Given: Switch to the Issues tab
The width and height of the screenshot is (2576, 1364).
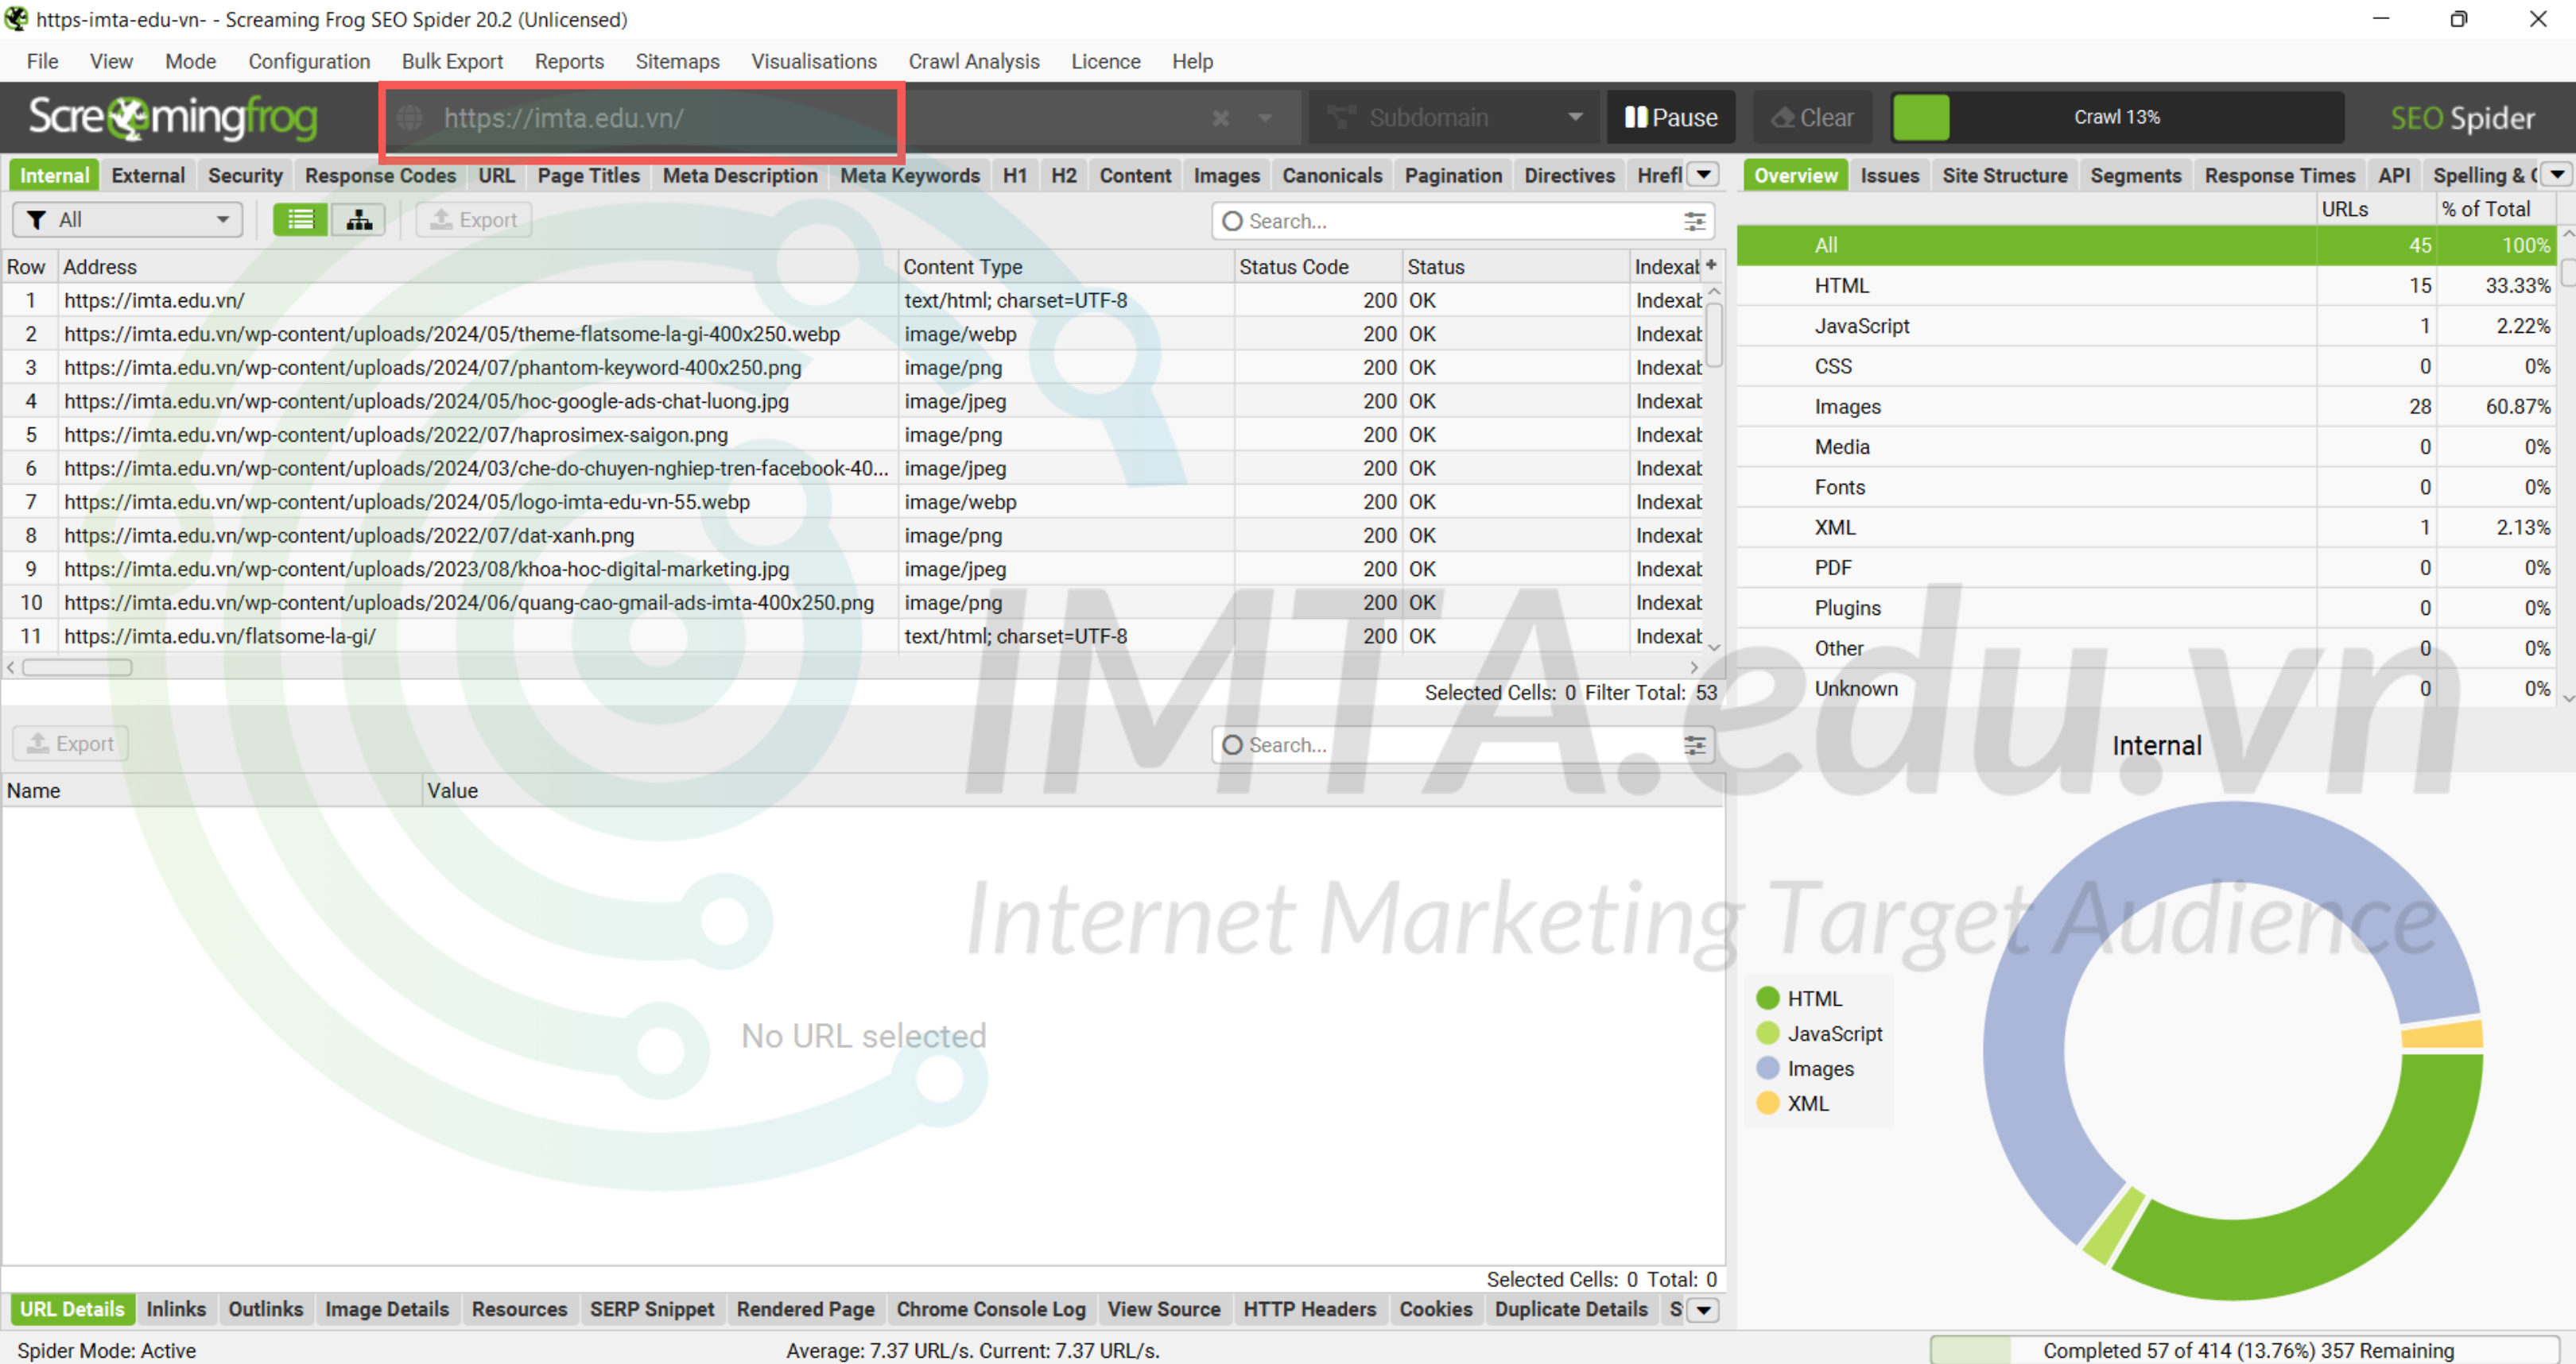Looking at the screenshot, I should pyautogui.click(x=1889, y=175).
